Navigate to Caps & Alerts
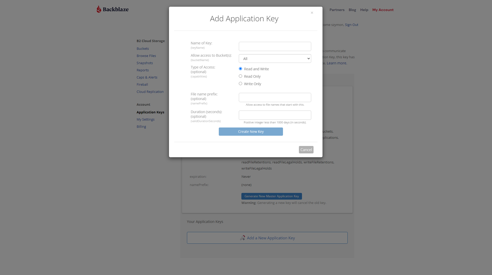The height and width of the screenshot is (275, 492). pyautogui.click(x=147, y=77)
